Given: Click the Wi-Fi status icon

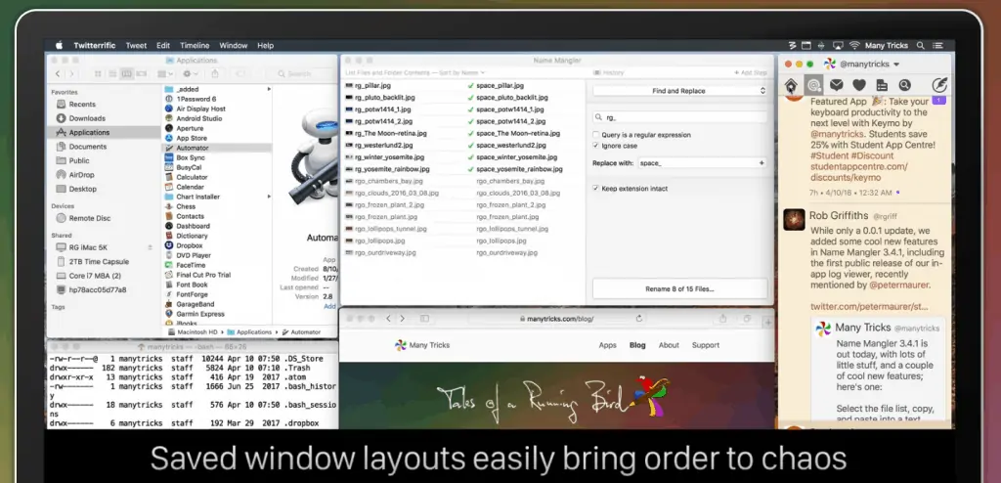Looking at the screenshot, I should click(x=854, y=45).
